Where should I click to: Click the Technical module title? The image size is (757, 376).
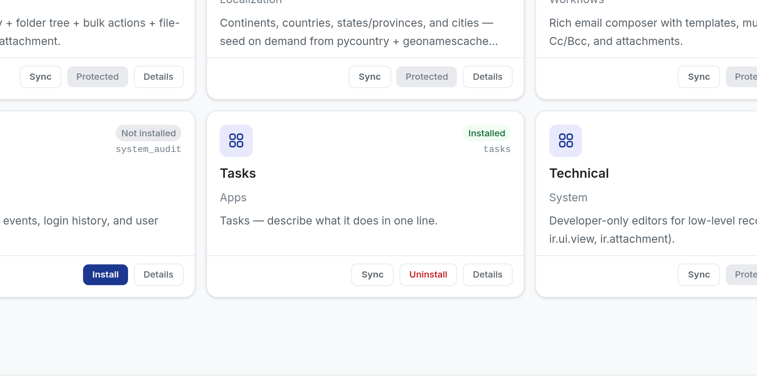(x=579, y=173)
